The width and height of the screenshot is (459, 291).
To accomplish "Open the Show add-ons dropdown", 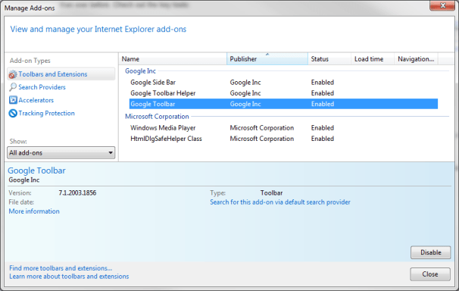I will coord(61,153).
